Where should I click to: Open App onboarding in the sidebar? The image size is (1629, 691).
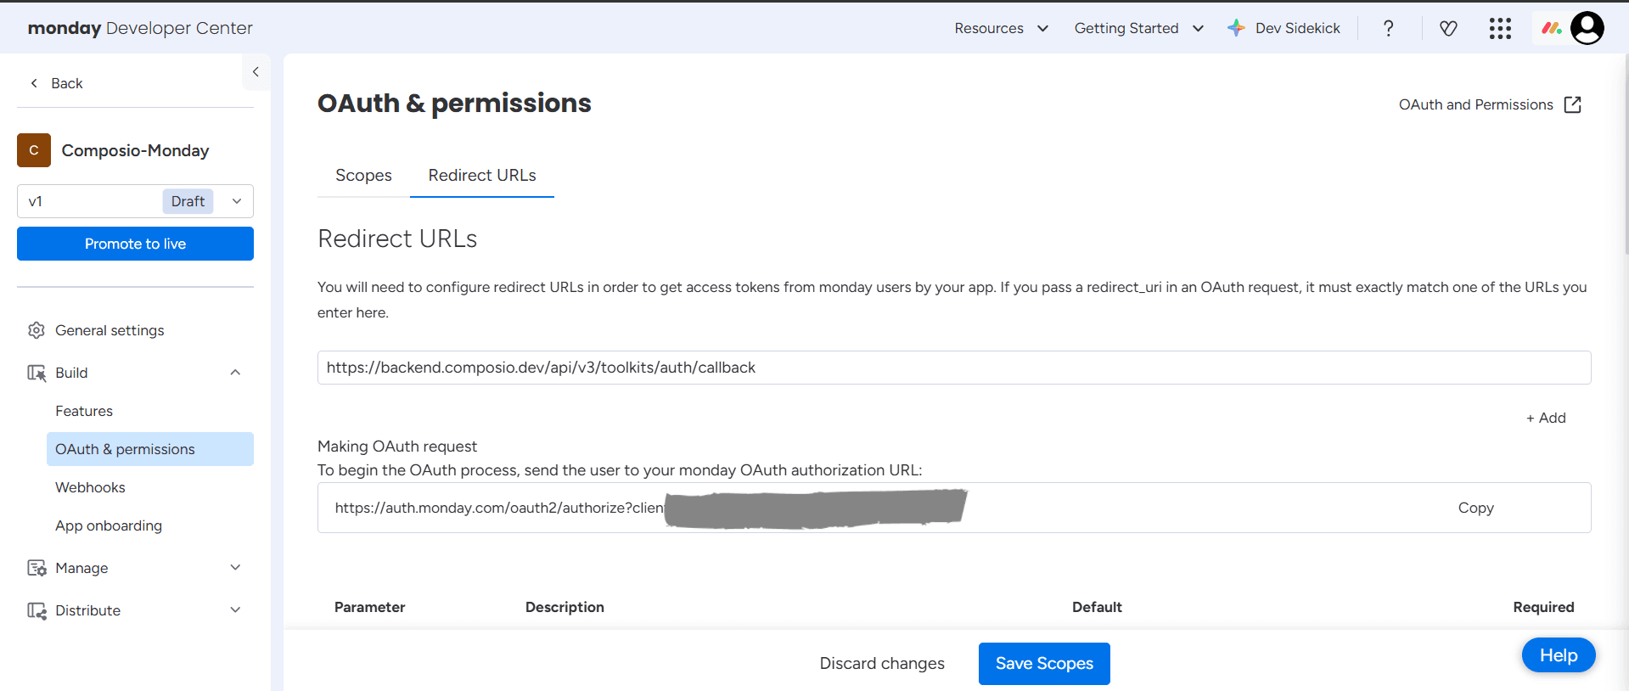click(109, 525)
